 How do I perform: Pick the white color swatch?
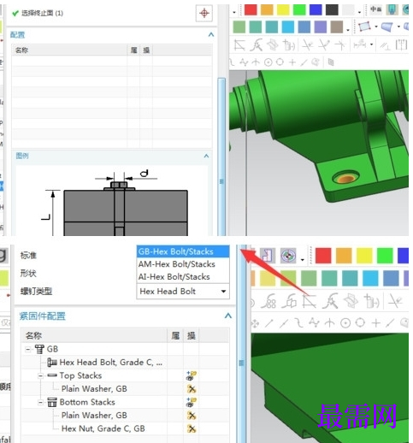(348, 9)
